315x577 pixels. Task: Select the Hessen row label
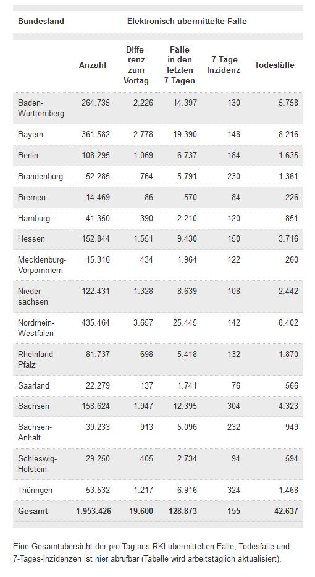[31, 239]
